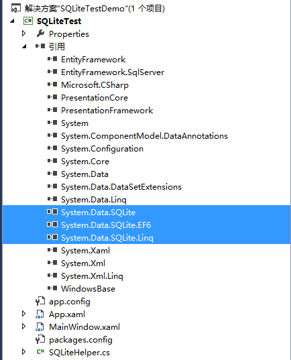Click the reference icon of PresentationCore
291x360 pixels.
(x=52, y=97)
